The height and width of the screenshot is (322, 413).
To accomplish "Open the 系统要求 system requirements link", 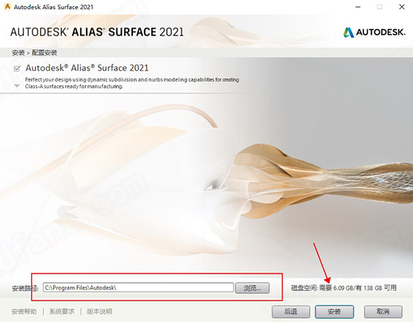I will (x=62, y=312).
